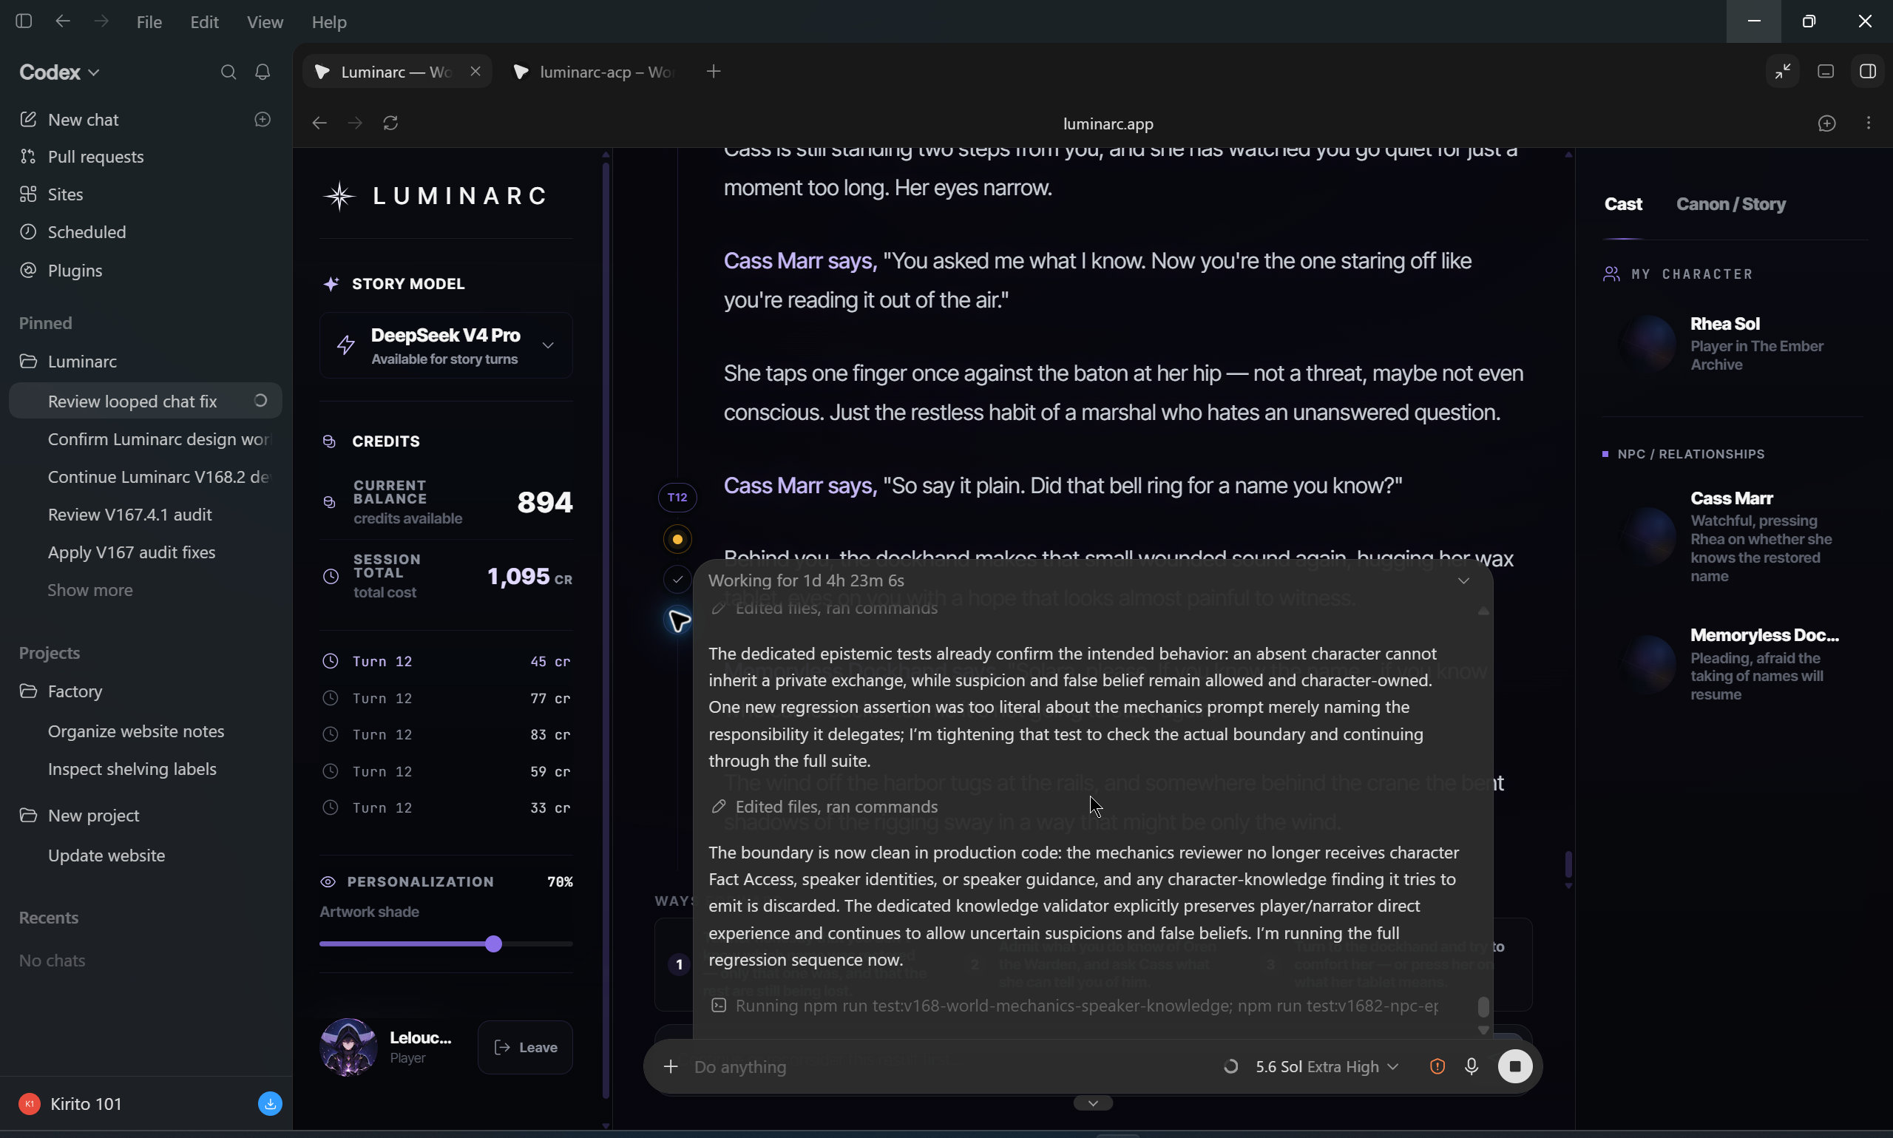Click the luminarc.app address bar

tap(1108, 123)
